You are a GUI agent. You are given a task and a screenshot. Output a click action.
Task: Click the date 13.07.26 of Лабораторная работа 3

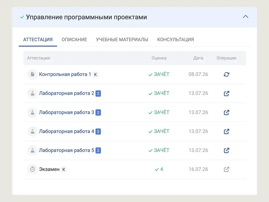click(x=198, y=112)
